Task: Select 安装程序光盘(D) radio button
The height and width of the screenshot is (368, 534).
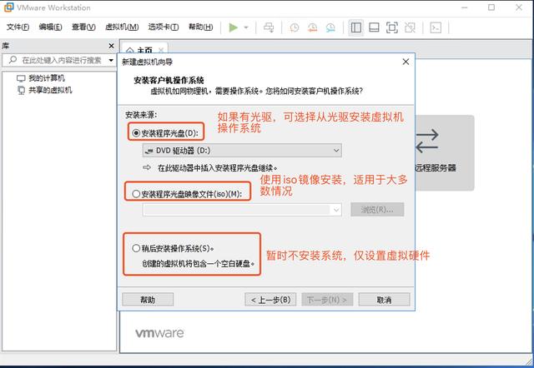Action: [x=136, y=133]
